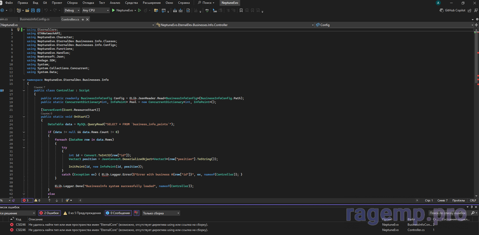Image resolution: width=479 pixels, height=235 pixels.
Task: Open the Сборка menu
Action: point(72,3)
